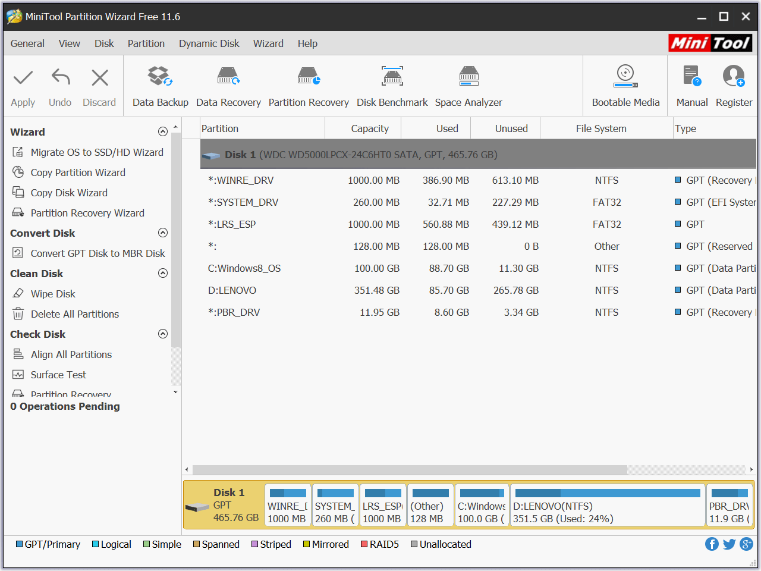Select PBR_DRV block in disk map
Viewport: 761px width, 571px height.
point(729,505)
